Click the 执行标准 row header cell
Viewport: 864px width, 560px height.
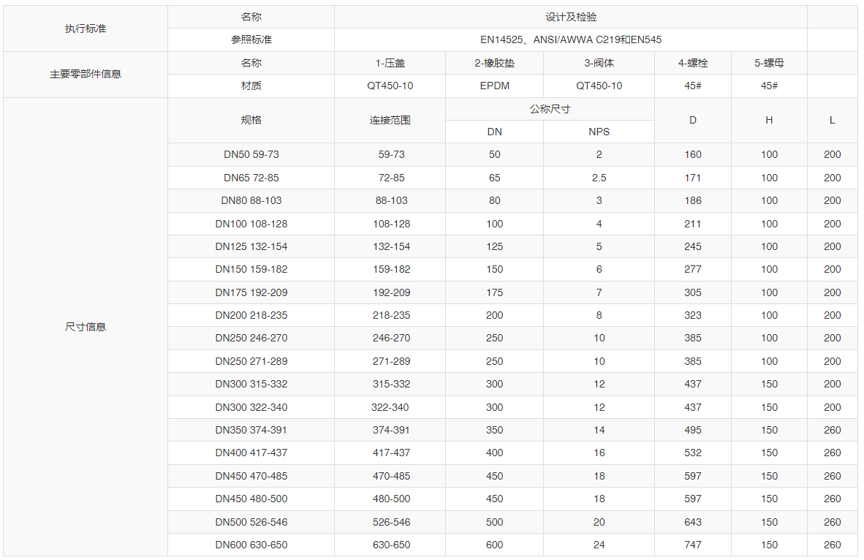pyautogui.click(x=86, y=29)
